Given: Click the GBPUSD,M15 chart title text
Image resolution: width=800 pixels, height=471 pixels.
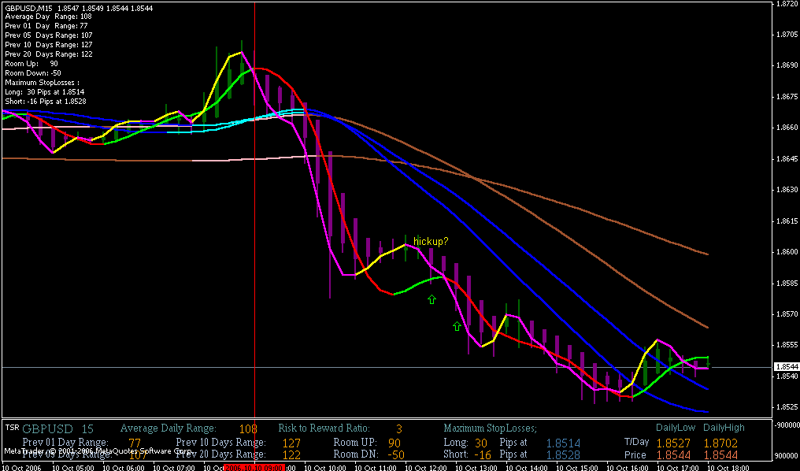Looking at the screenshot, I should click(28, 7).
